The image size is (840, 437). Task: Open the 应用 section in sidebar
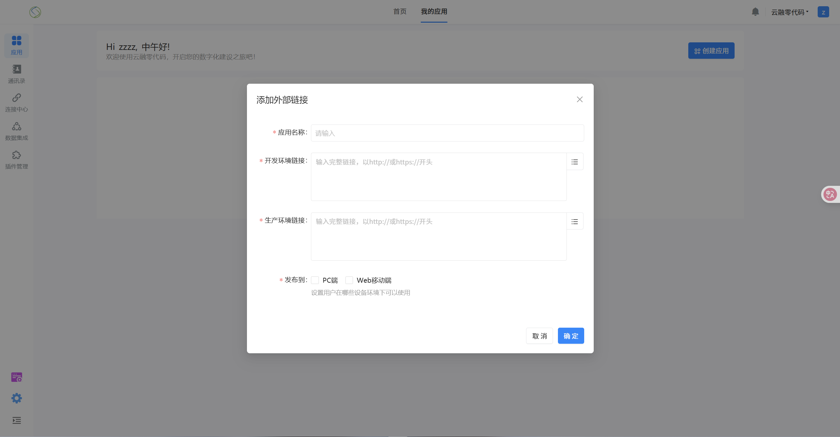tap(16, 45)
